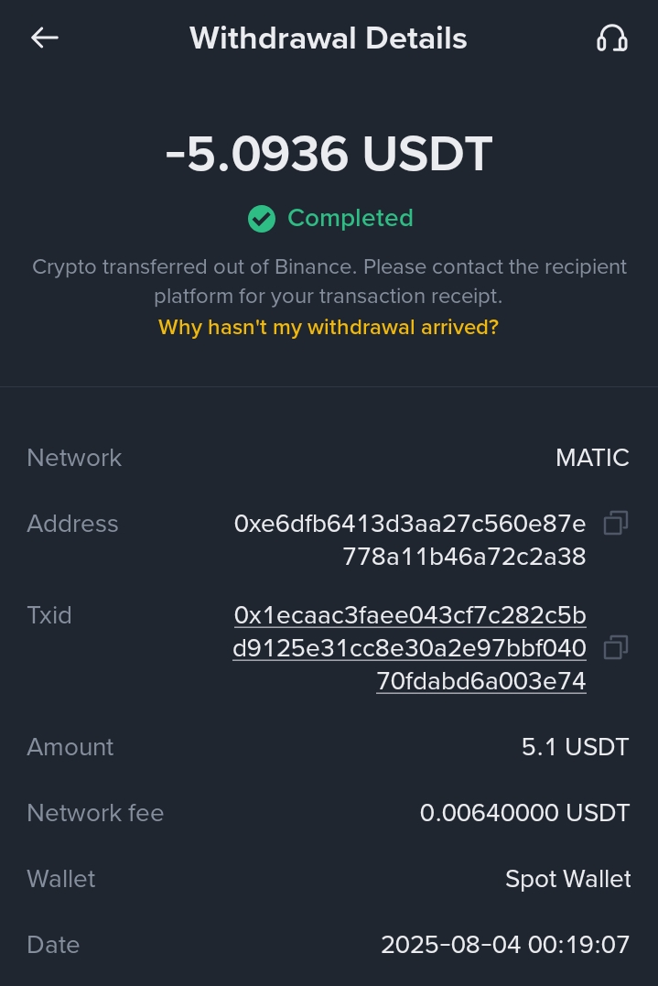658x986 pixels.
Task: Tap the Completed status text
Action: (x=351, y=219)
